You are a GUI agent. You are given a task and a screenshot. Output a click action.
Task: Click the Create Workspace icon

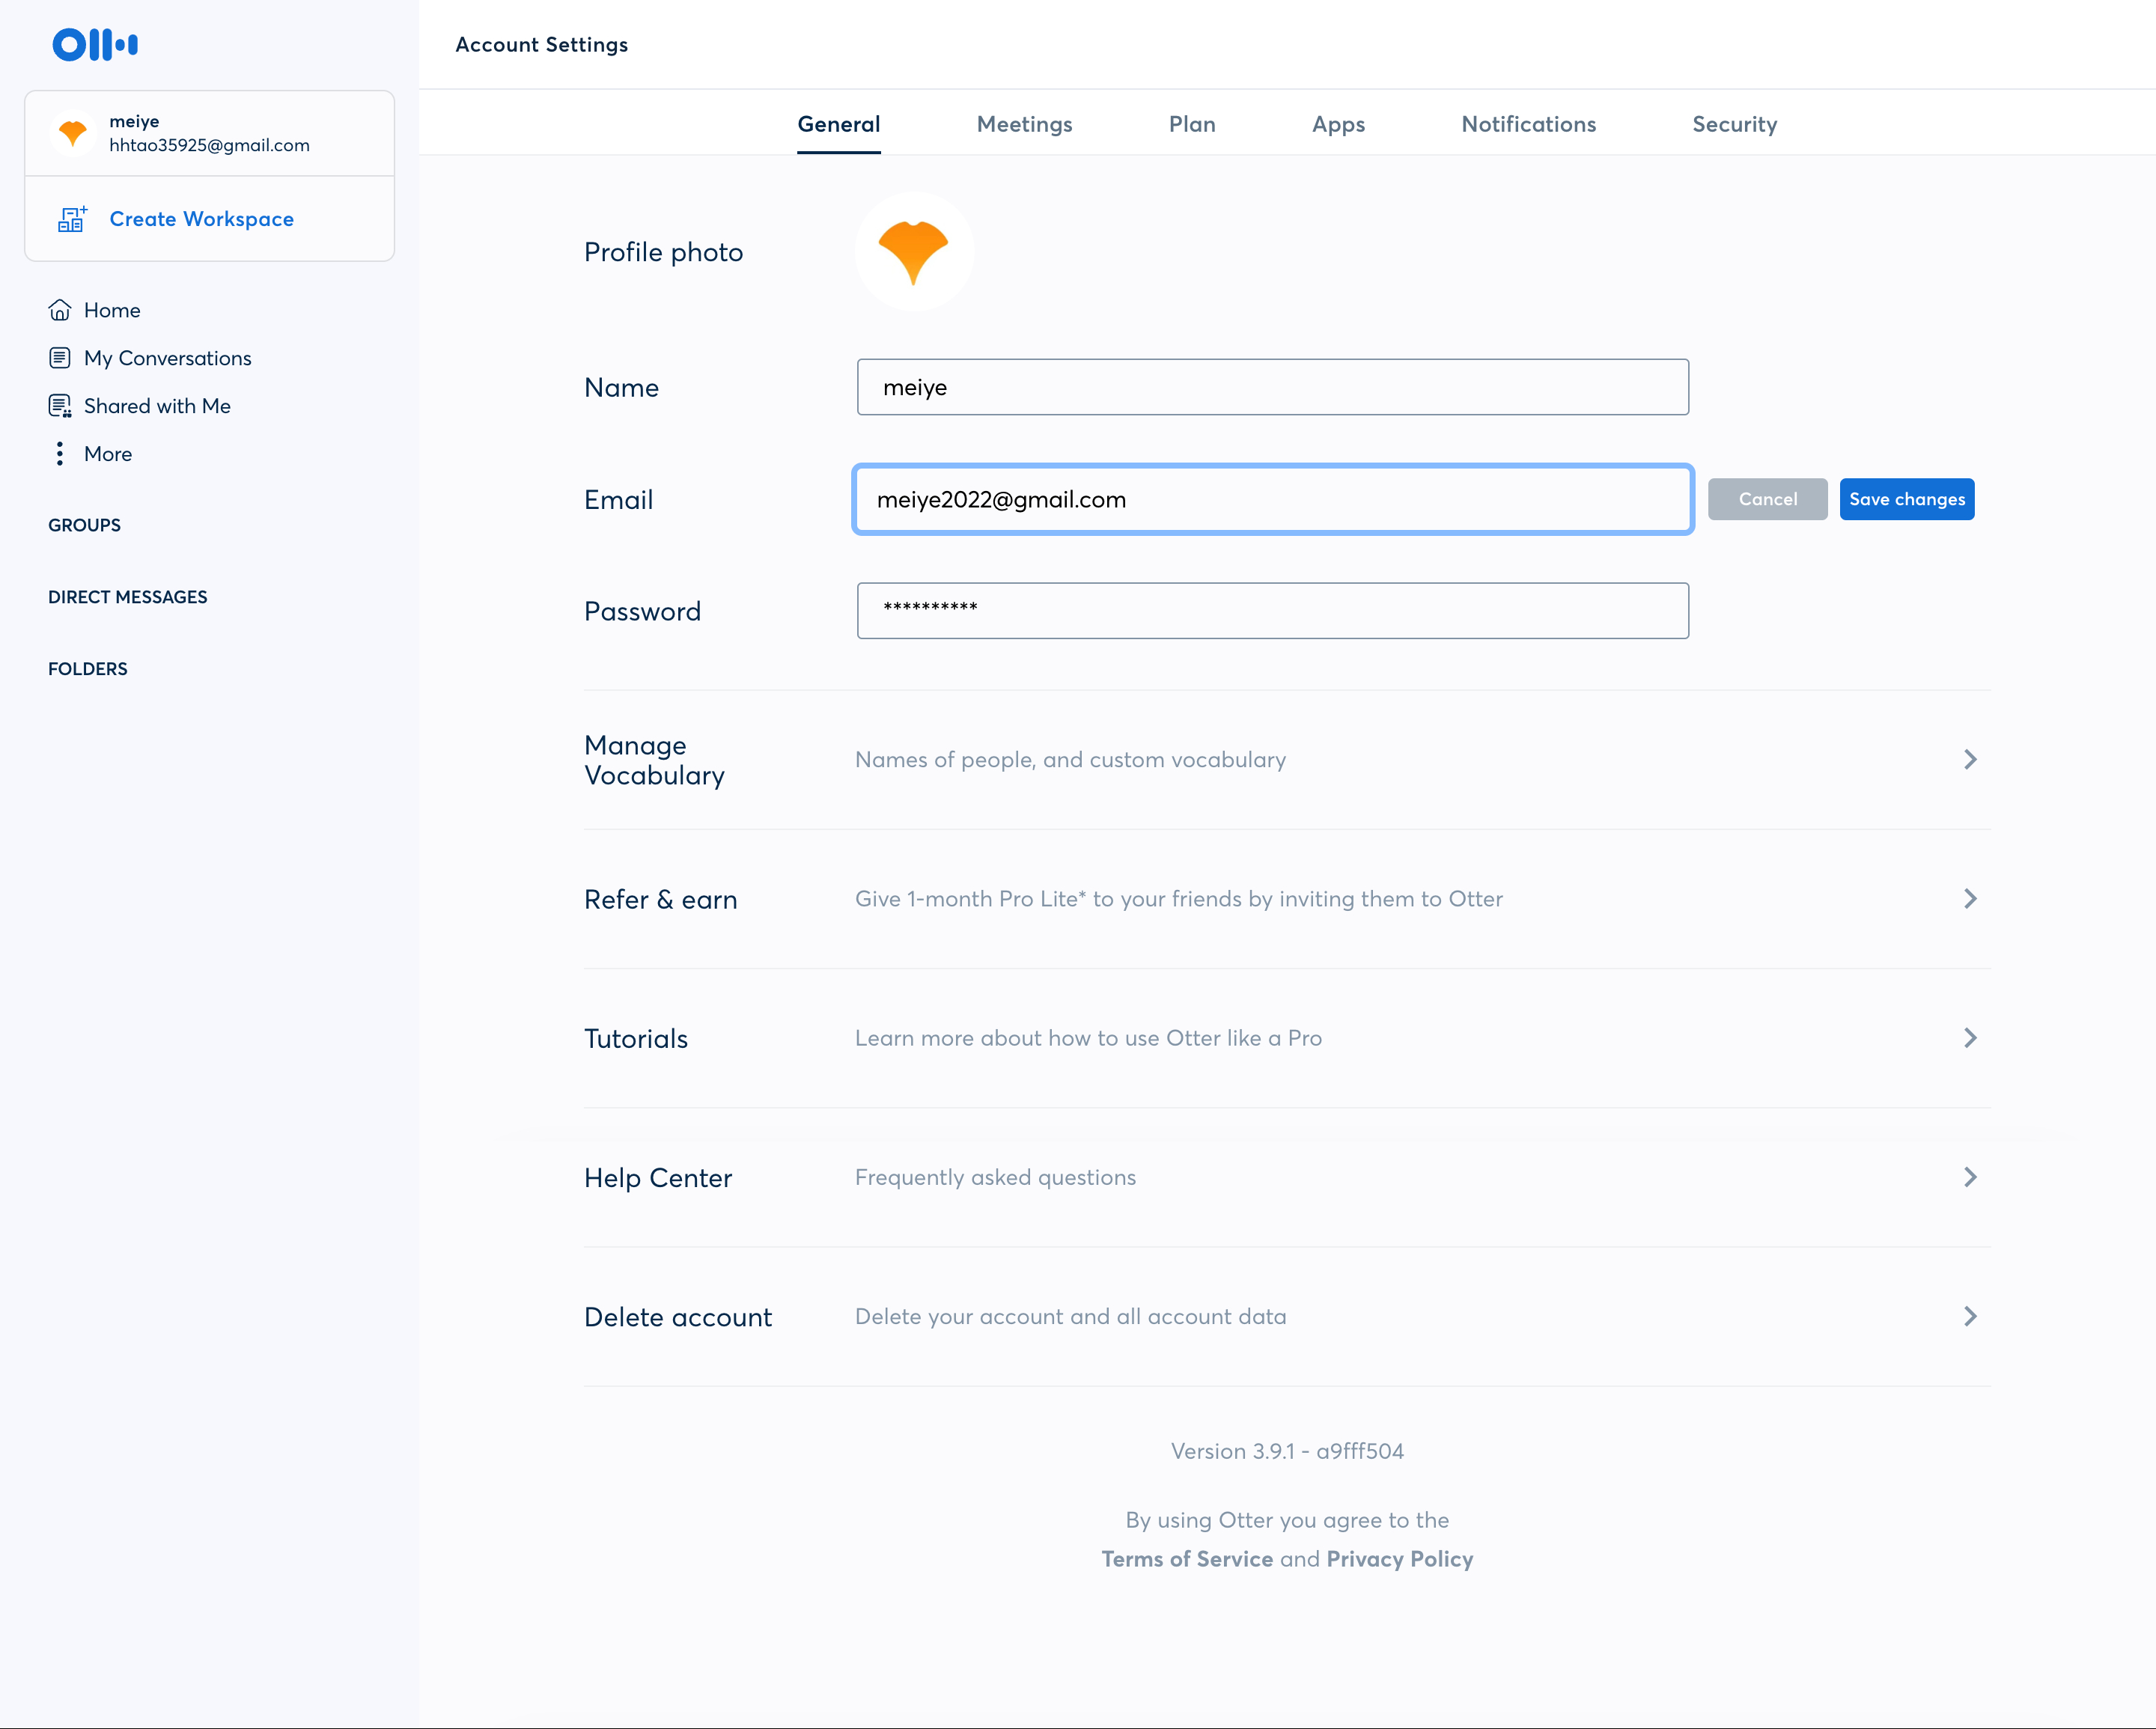72,219
